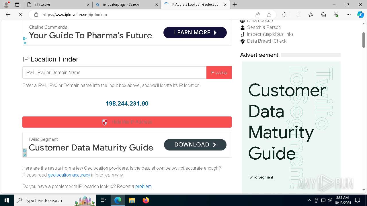Viewport: 367px width, 206px height.
Task: Open the Search a Person link
Action: 264,27
